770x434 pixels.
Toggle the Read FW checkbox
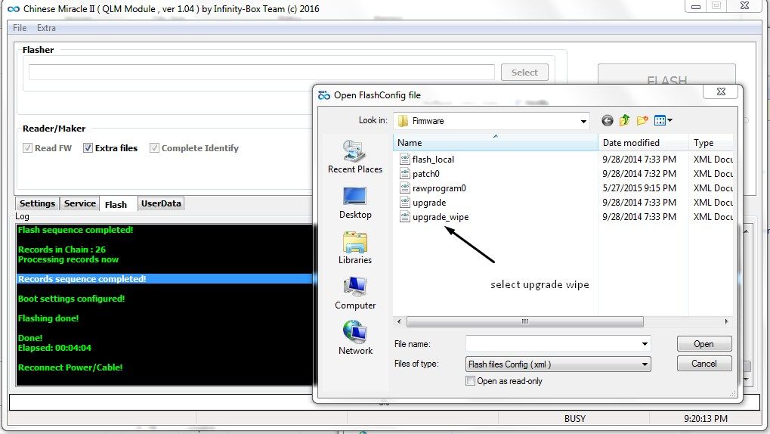click(x=28, y=148)
